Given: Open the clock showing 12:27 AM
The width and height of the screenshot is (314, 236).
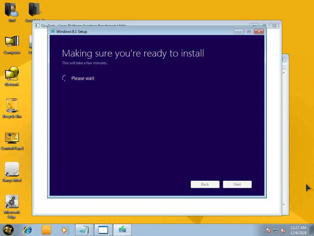Looking at the screenshot, I should click(x=298, y=230).
